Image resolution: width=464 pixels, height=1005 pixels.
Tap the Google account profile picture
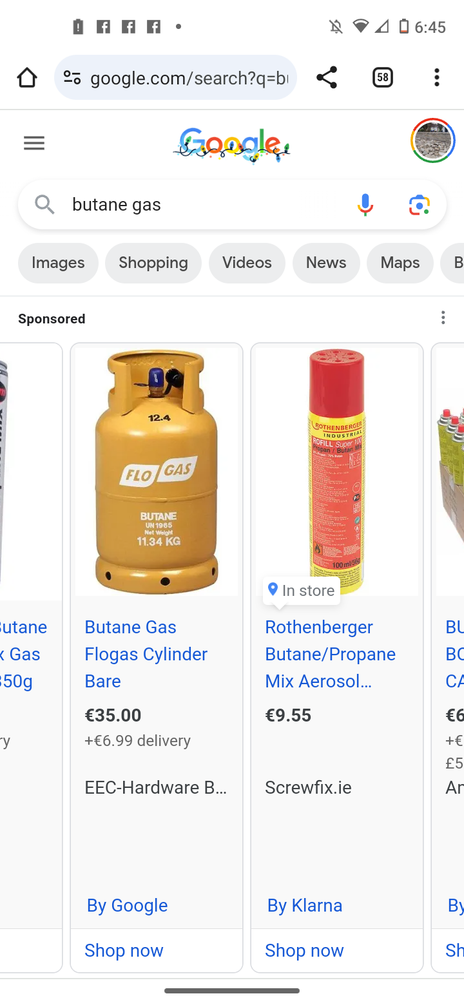(432, 141)
